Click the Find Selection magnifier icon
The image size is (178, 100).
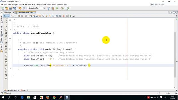coord(31,16)
